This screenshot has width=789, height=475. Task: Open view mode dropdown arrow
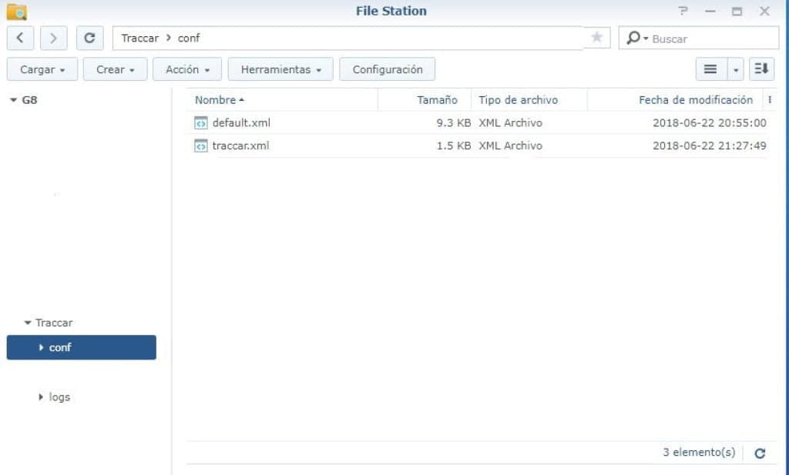[x=736, y=69]
